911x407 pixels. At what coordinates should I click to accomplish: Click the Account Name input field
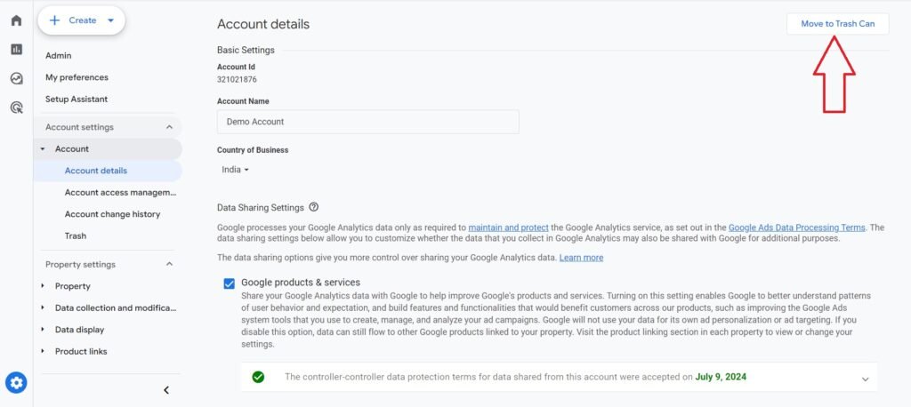click(x=367, y=122)
